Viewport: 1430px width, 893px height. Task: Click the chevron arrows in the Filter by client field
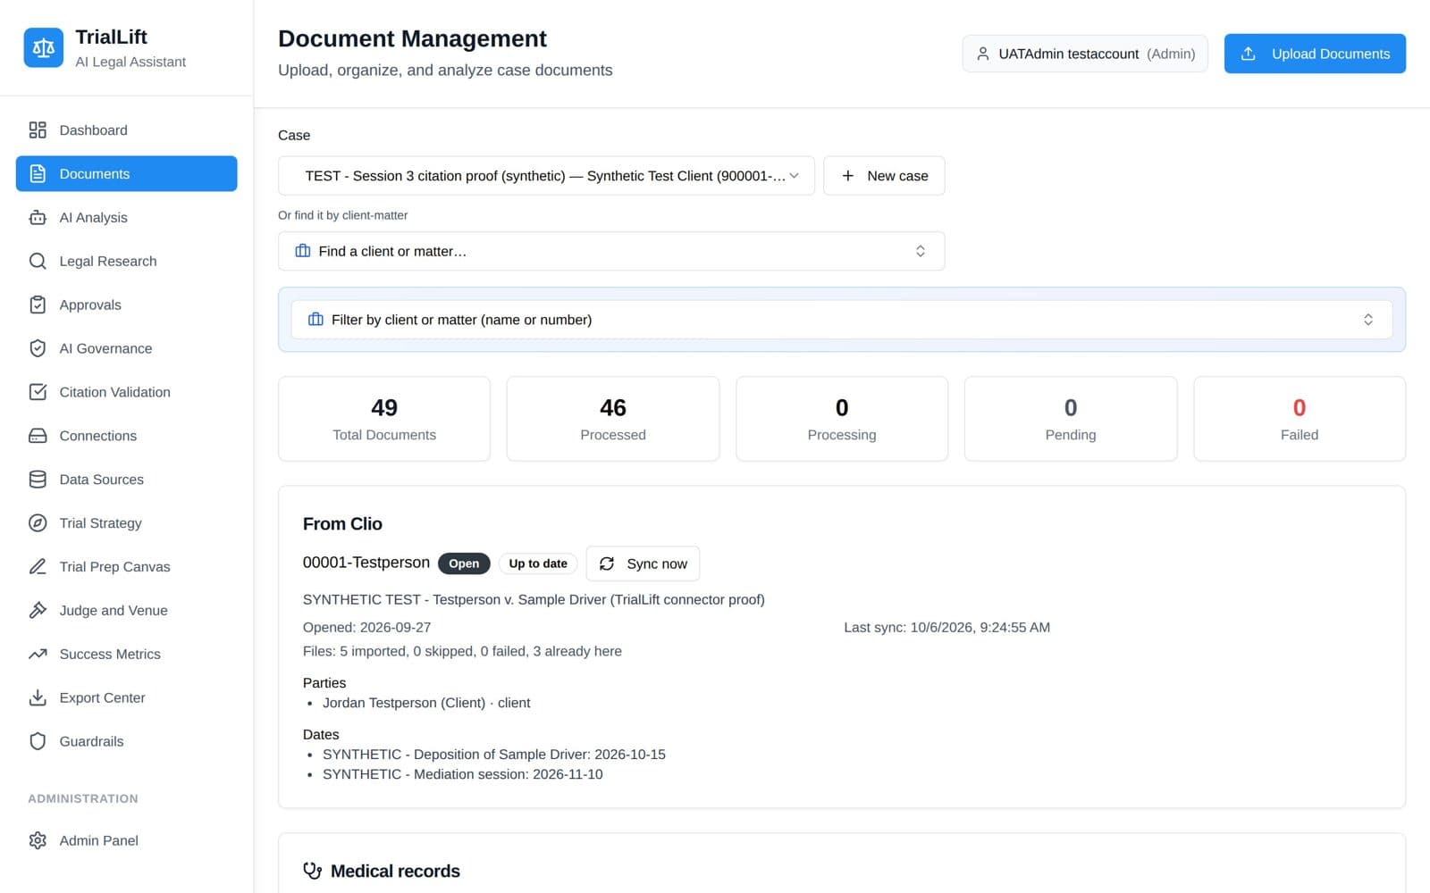point(1368,320)
